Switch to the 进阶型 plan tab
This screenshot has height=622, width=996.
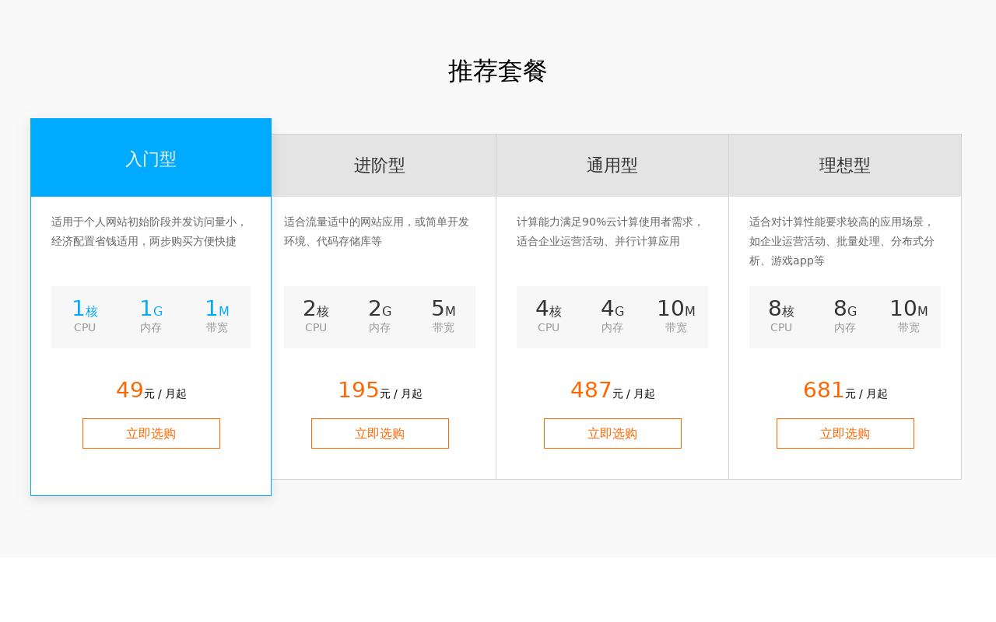pyautogui.click(x=380, y=166)
